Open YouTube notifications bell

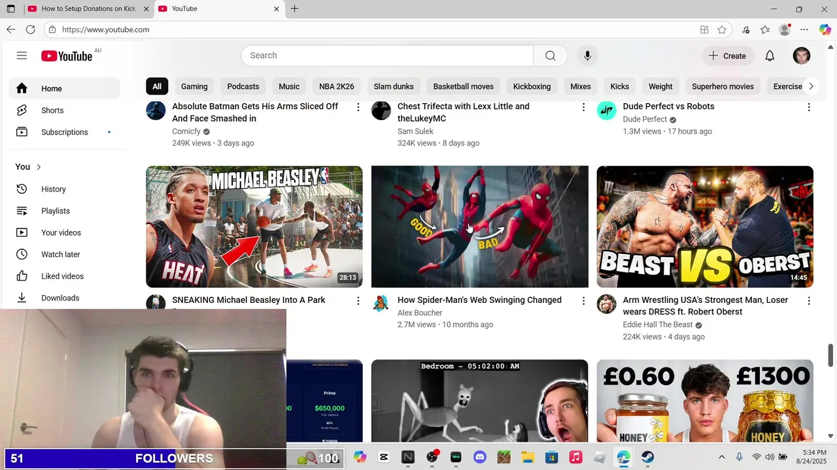[770, 56]
